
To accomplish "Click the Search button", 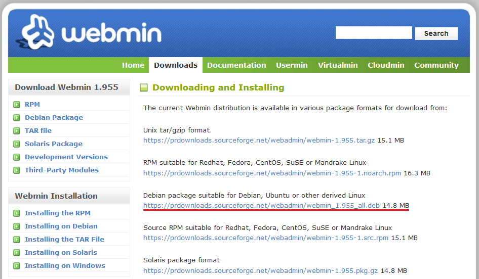I will (x=436, y=33).
